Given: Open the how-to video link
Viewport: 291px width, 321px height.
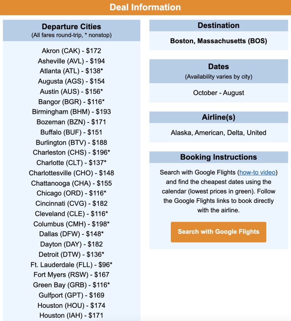Looking at the screenshot, I should point(257,172).
